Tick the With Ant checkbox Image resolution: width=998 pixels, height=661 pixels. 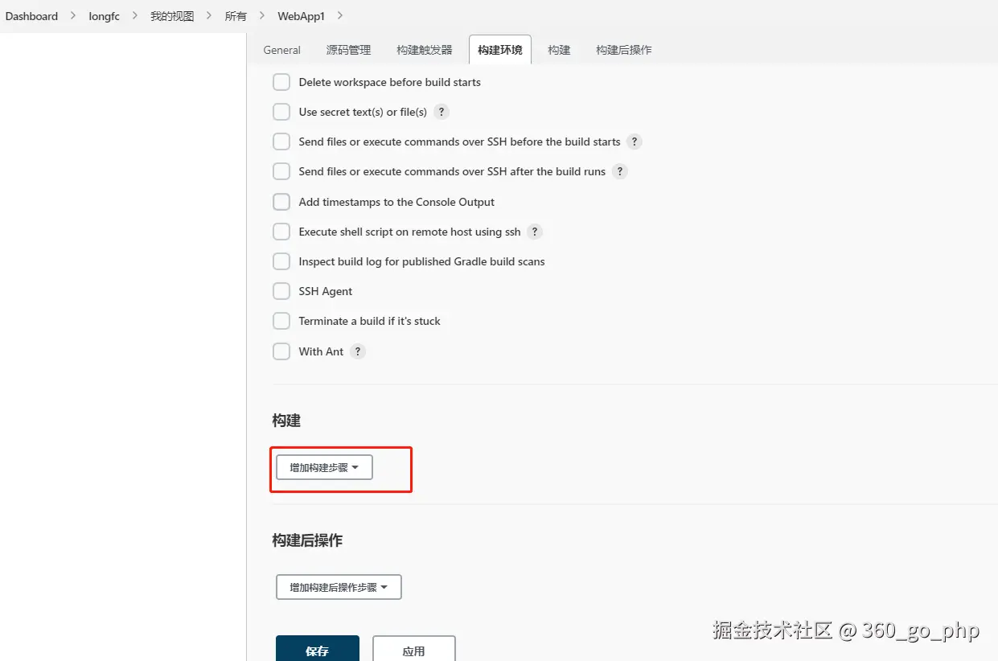tap(281, 351)
